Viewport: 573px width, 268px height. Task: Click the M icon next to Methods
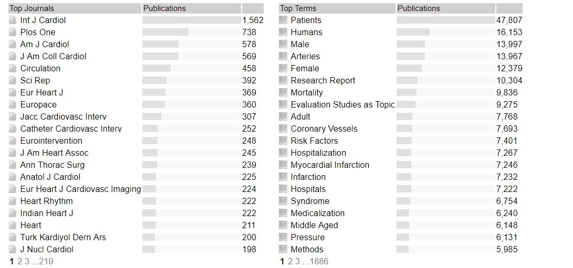(284, 250)
